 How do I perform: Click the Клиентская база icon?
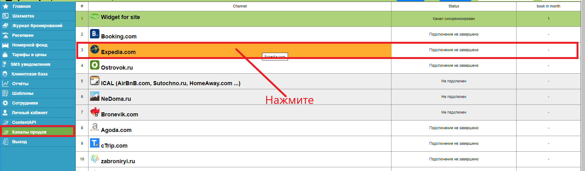click(x=5, y=74)
